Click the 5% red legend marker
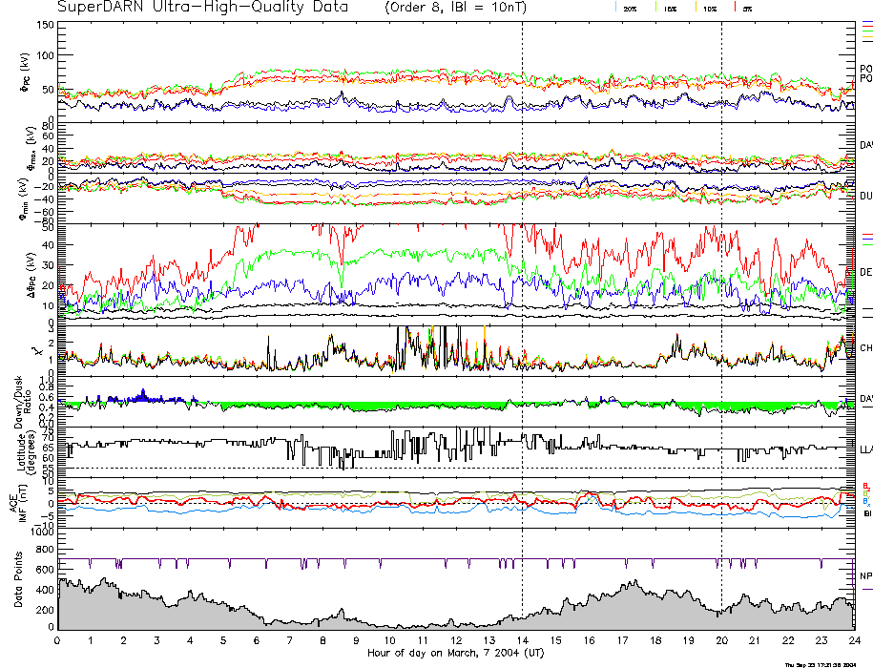The image size is (873, 668). pyautogui.click(x=736, y=8)
